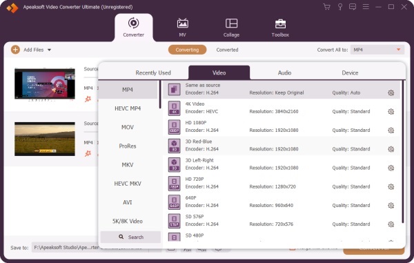Select the SD 576P preset icon
Viewport: 414px width, 263px height.
click(175, 220)
